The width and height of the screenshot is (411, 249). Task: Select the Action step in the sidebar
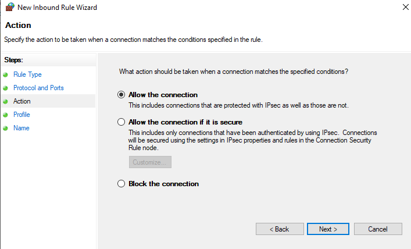pyautogui.click(x=22, y=101)
